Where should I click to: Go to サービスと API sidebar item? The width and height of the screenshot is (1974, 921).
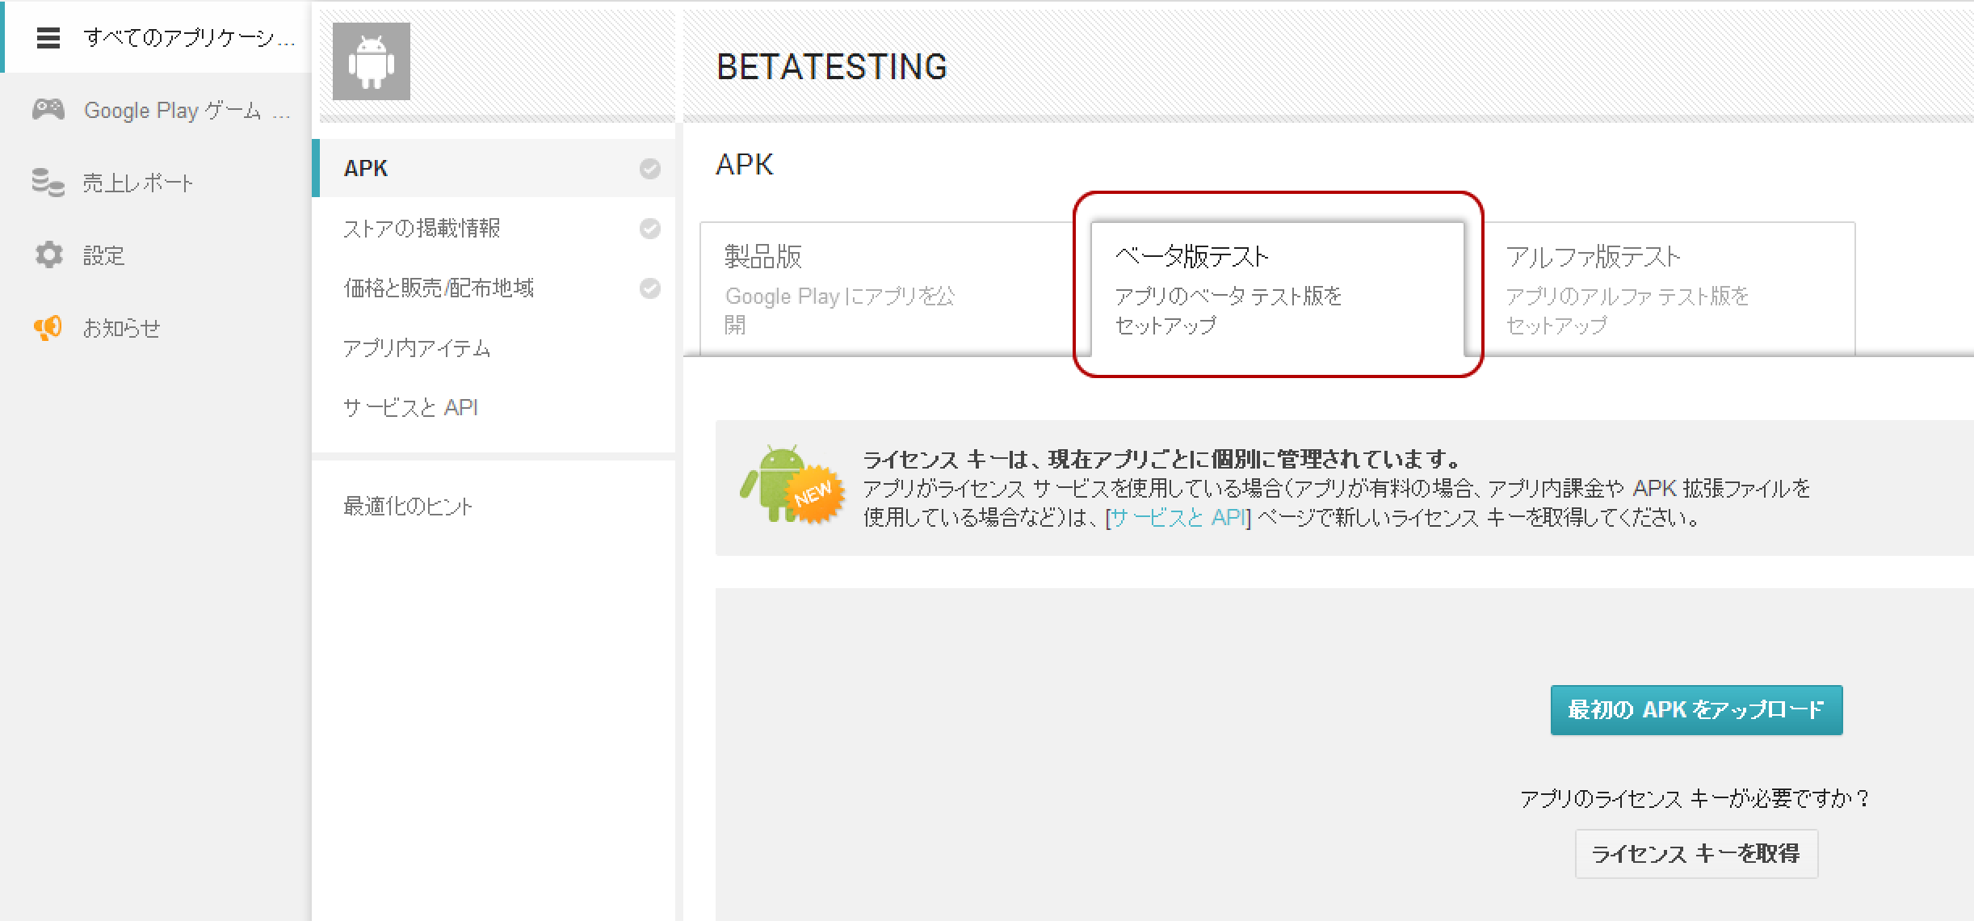pos(410,407)
